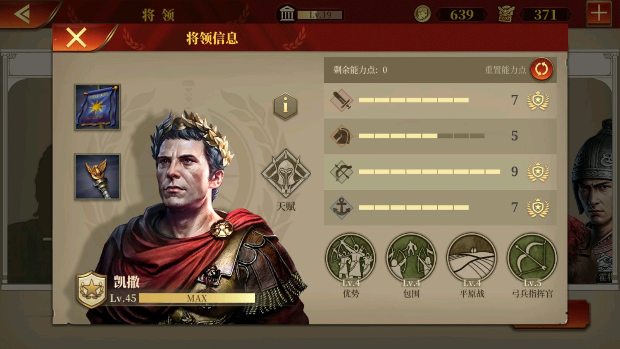Image resolution: width=620 pixels, height=349 pixels.
Task: Select the 天赋 talent helmet icon
Action: [x=286, y=174]
